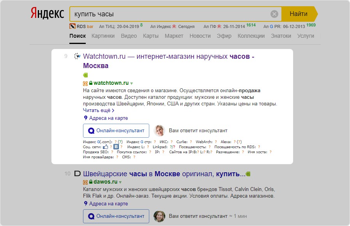Switch to the Картинки tab
The width and height of the screenshot is (350, 226).
tap(103, 36)
